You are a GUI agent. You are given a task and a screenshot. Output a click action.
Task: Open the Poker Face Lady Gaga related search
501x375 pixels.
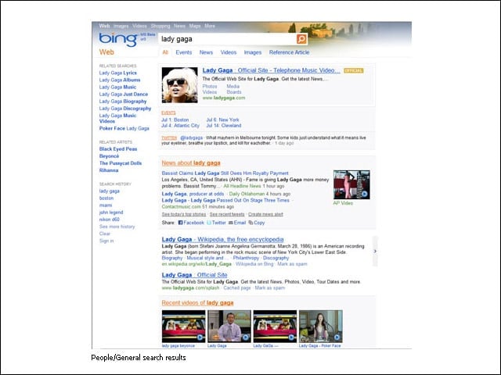[x=124, y=128]
